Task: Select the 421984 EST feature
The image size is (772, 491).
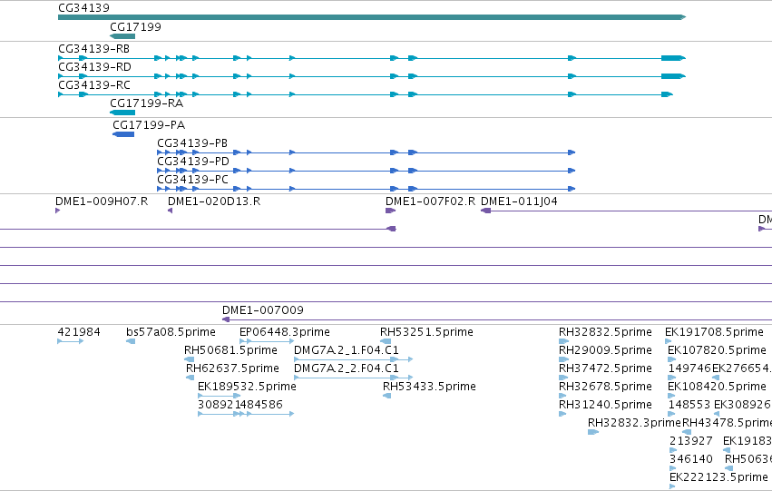Action: (x=71, y=341)
